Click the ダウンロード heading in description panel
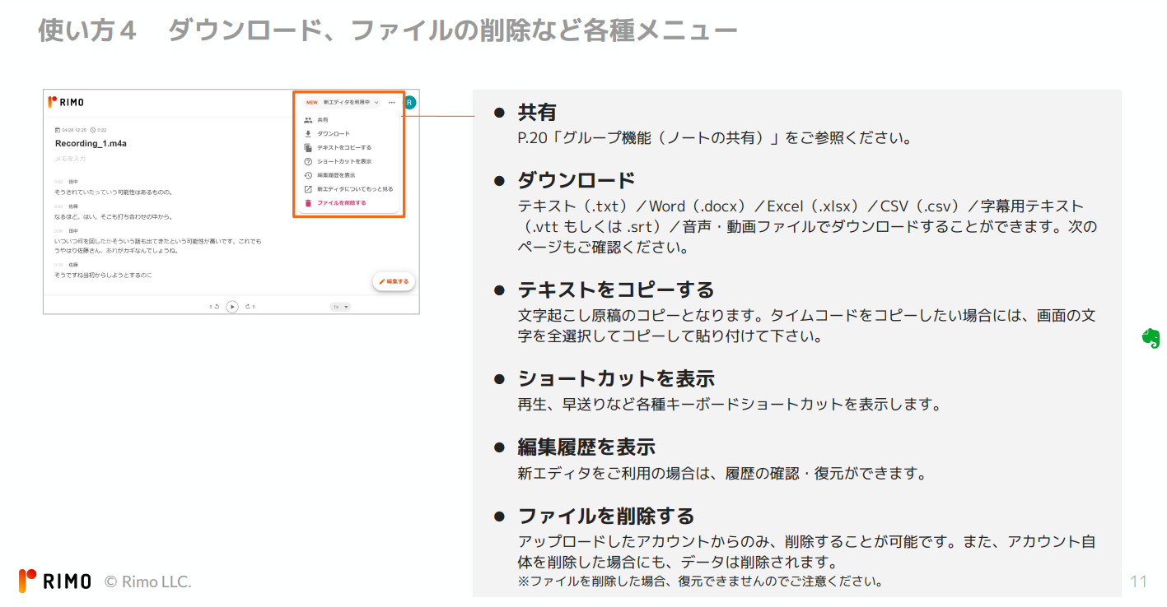The image size is (1167, 607). tap(576, 181)
